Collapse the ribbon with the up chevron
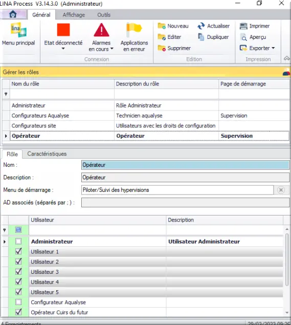The width and height of the screenshot is (291, 325). coord(286,58)
